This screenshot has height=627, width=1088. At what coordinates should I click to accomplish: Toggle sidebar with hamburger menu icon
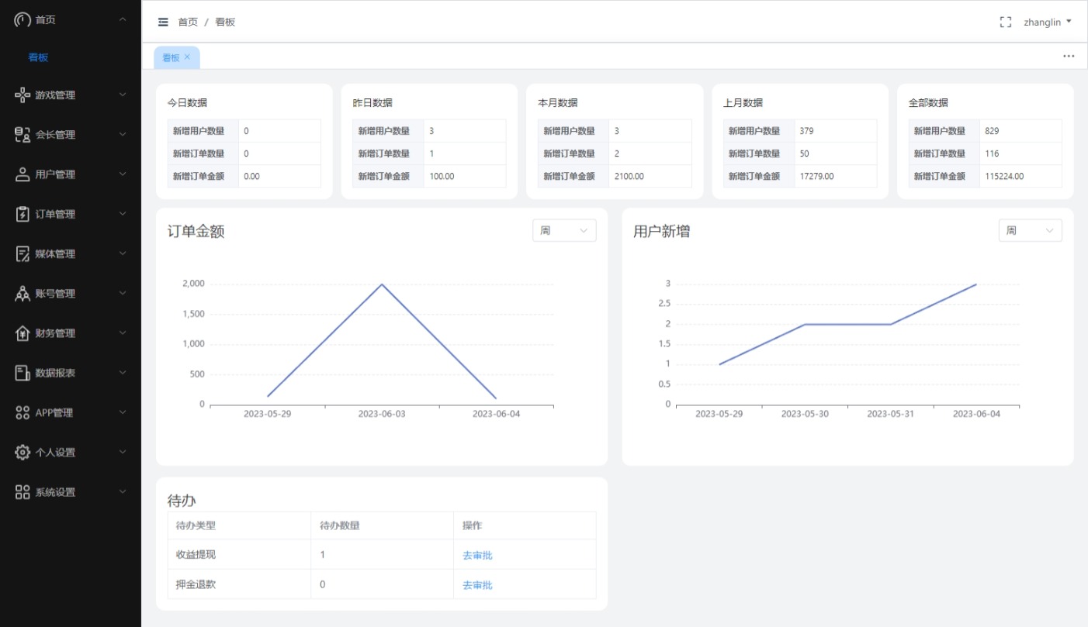point(163,22)
